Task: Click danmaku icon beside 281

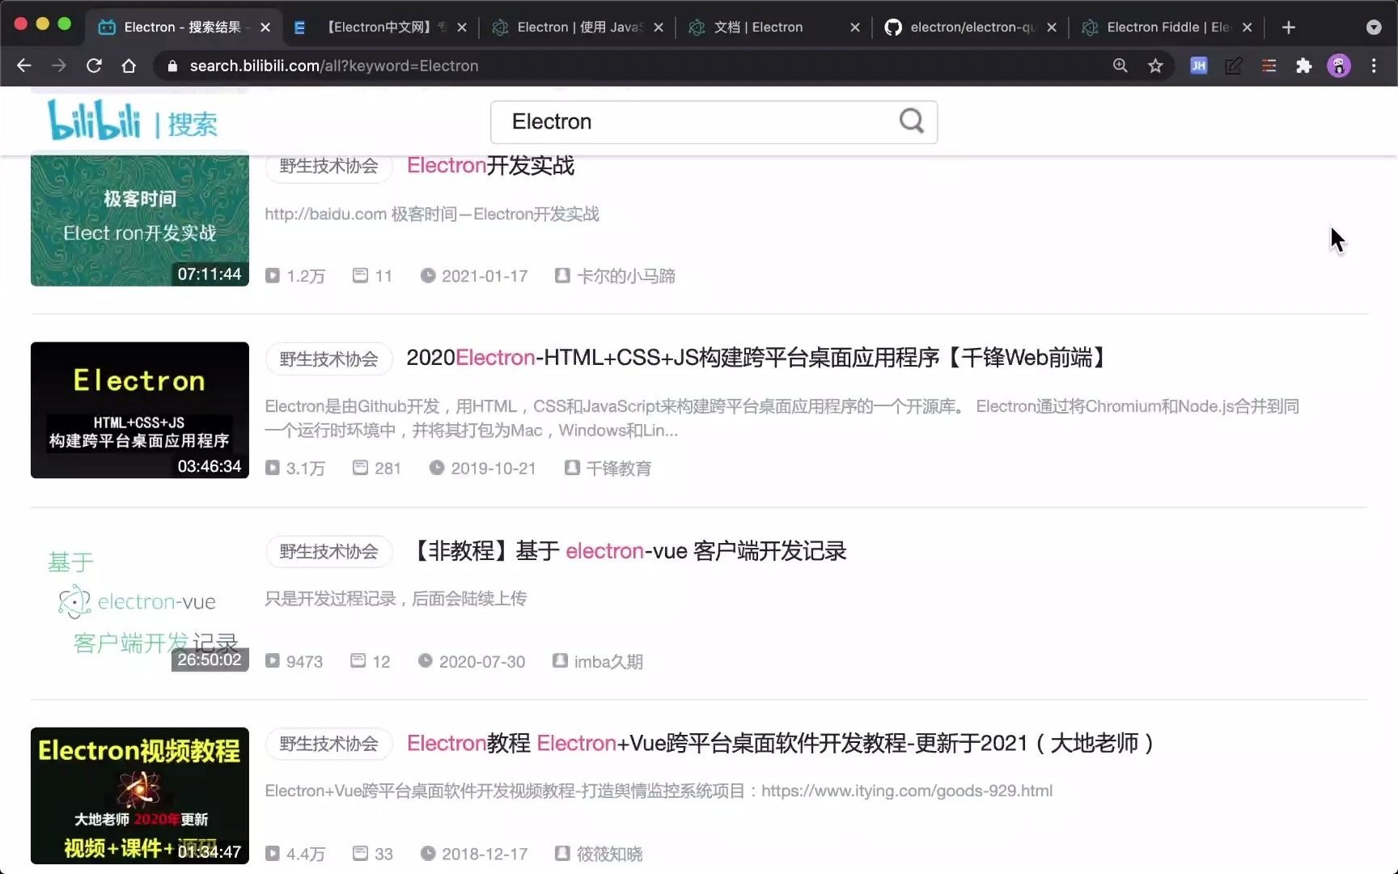Action: point(360,468)
